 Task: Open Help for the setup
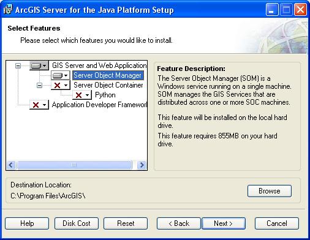[x=27, y=223]
